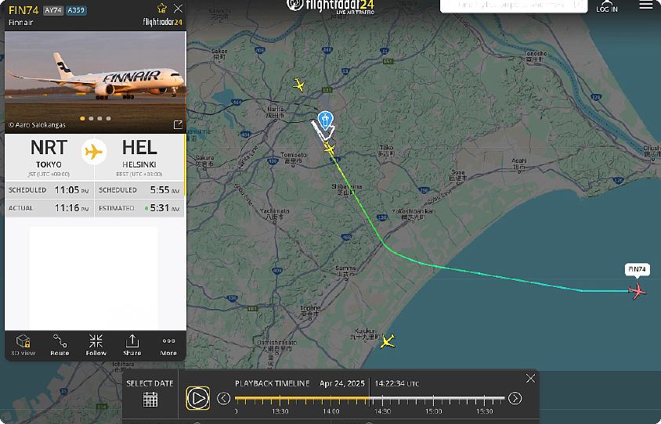Step playback timeline backward with left arrow

tap(223, 398)
